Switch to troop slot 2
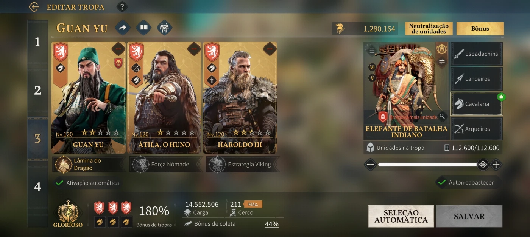This screenshot has height=237, width=530. 37,91
